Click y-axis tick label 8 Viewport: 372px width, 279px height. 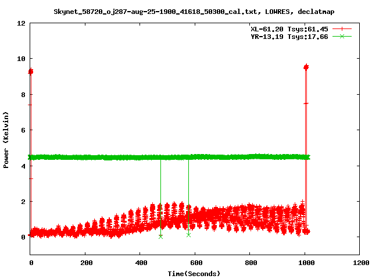[x=23, y=95]
